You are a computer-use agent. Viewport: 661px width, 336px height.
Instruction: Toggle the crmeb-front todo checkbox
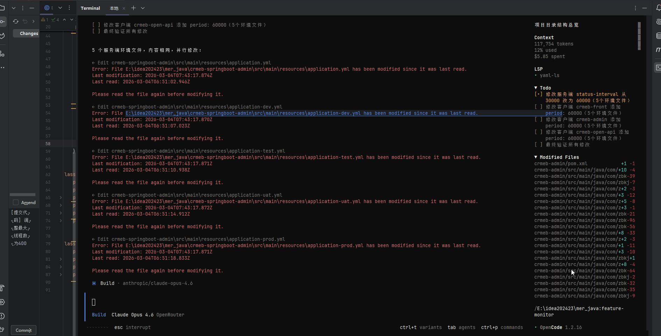click(538, 107)
